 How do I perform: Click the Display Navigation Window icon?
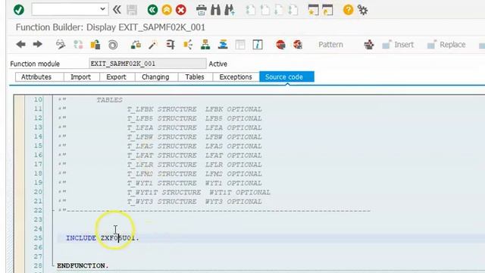[223, 45]
